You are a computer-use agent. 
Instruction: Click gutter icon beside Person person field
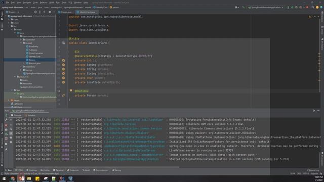point(63,96)
